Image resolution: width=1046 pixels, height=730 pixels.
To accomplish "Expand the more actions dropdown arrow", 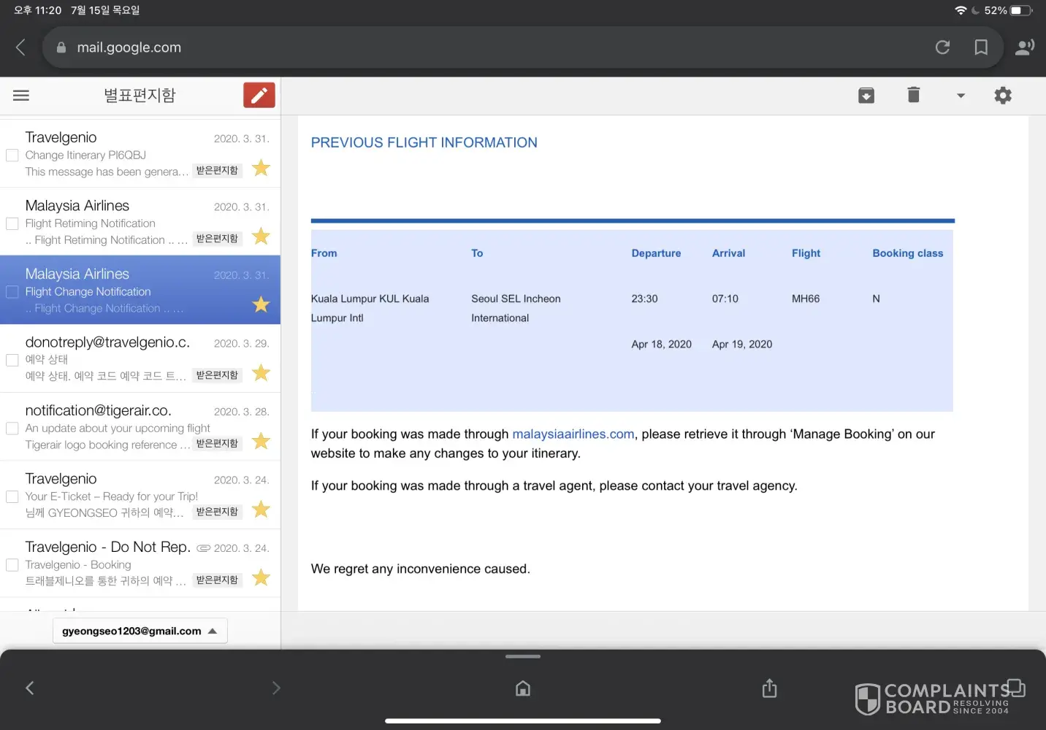I will pyautogui.click(x=961, y=96).
